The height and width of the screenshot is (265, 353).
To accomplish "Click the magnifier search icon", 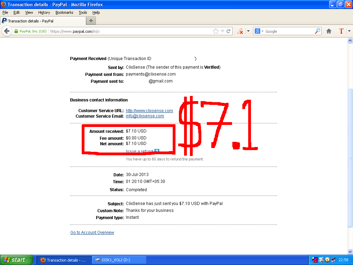I will point(317,31).
